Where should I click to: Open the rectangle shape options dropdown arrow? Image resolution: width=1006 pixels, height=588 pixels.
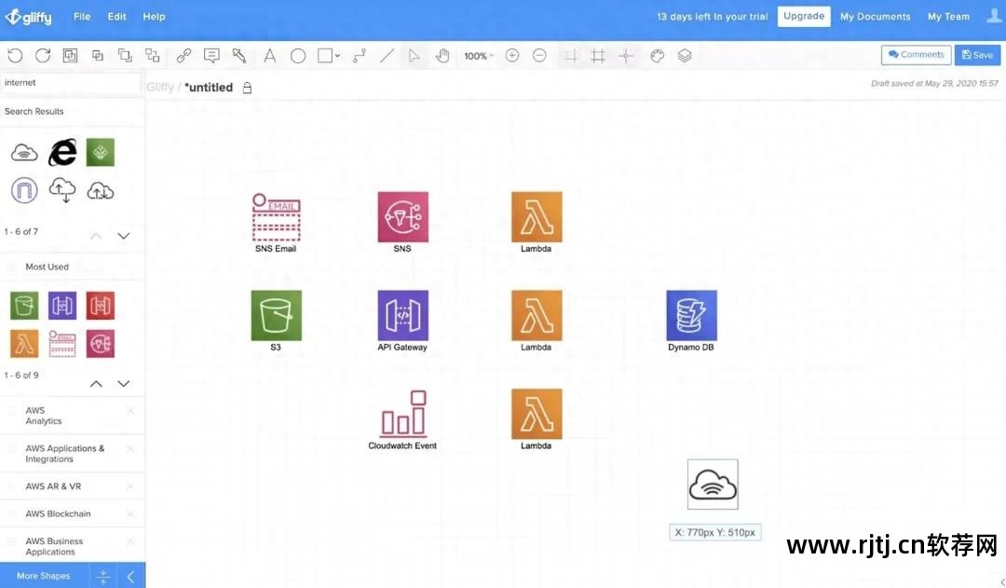click(x=337, y=56)
